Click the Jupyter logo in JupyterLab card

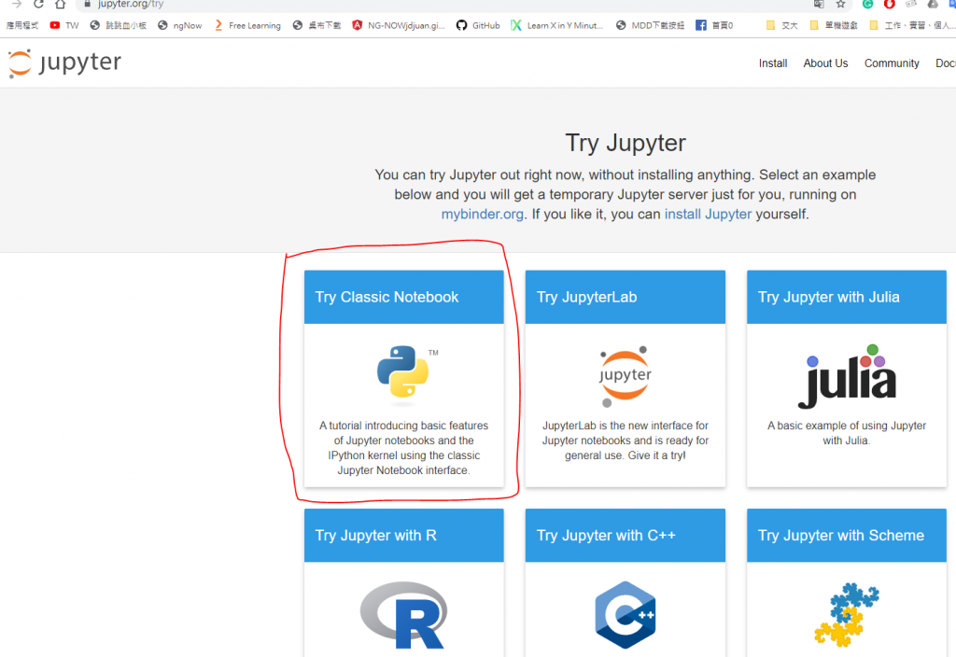click(x=625, y=376)
